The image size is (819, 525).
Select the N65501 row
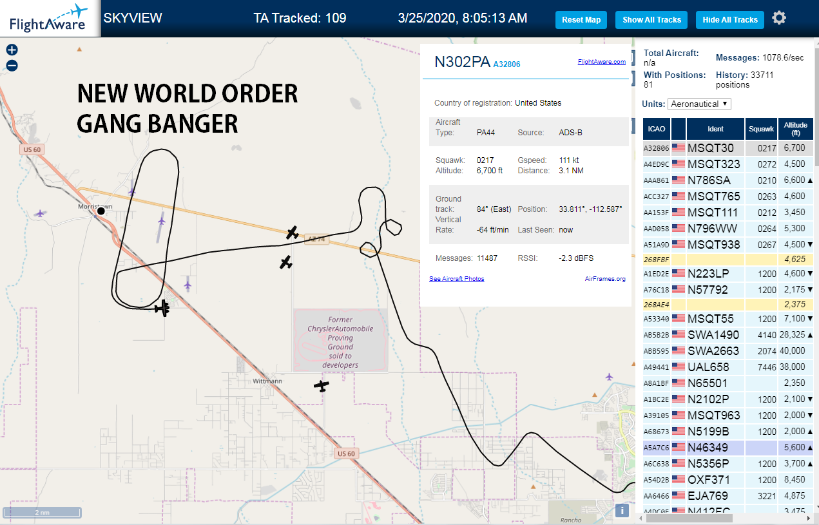click(x=728, y=383)
